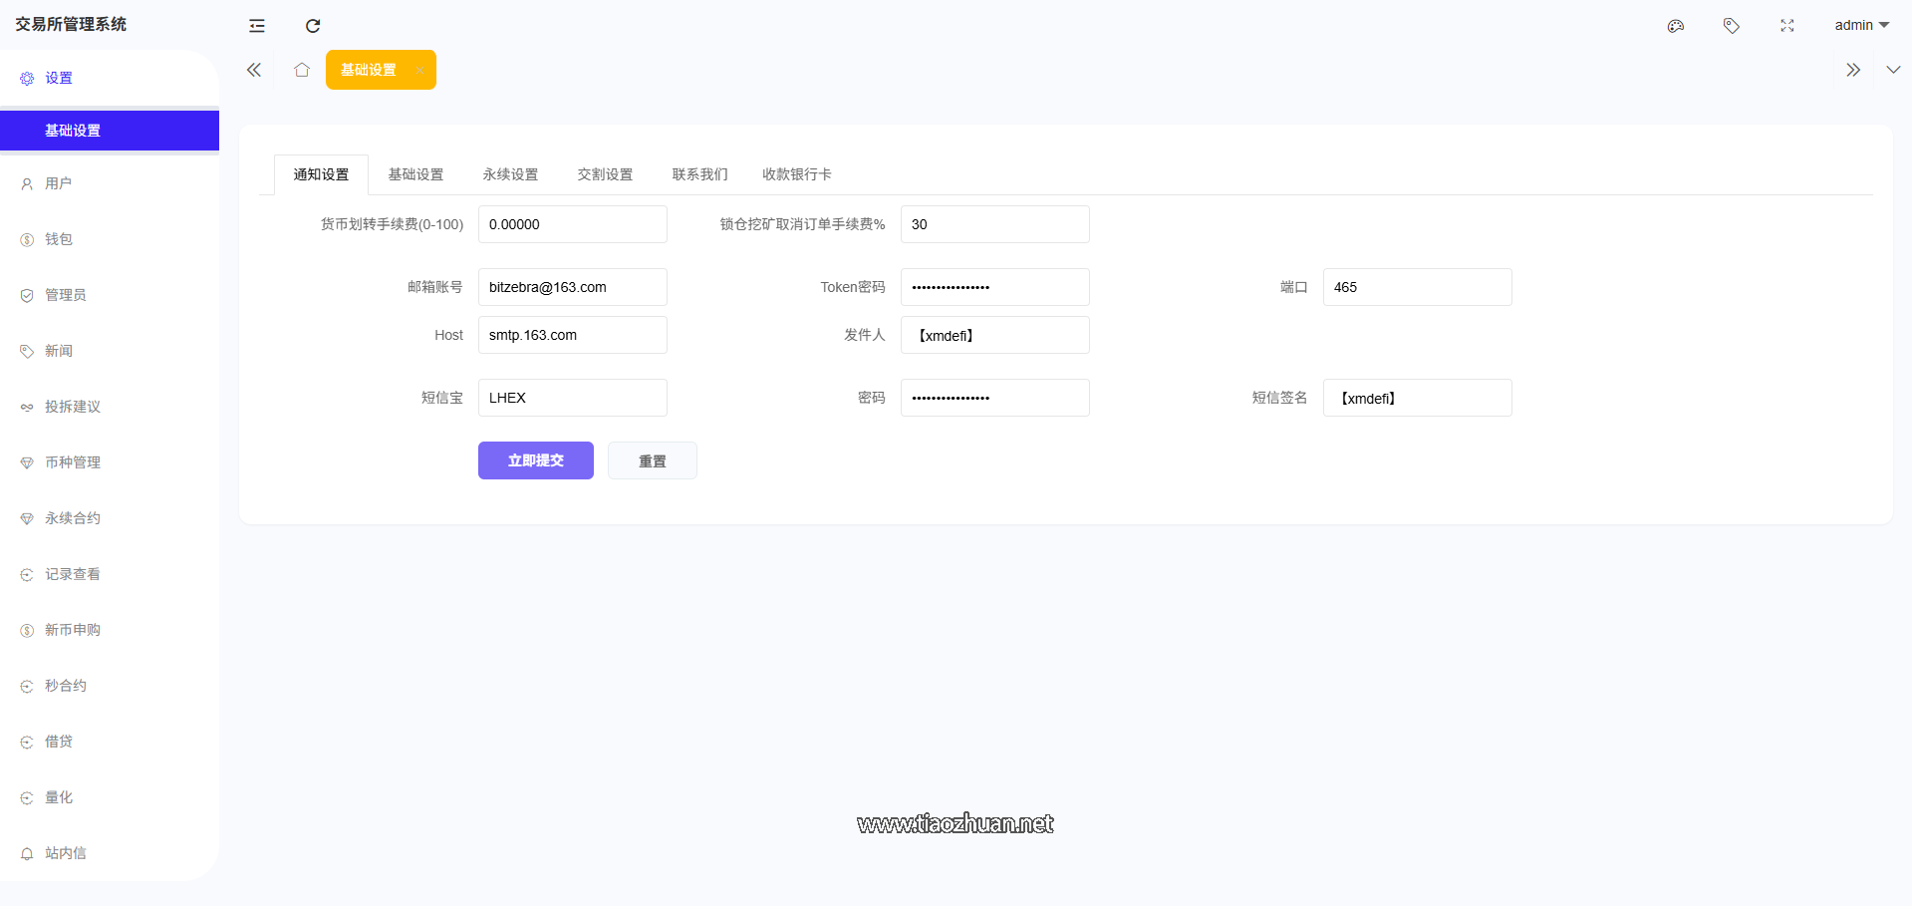Screen dimensions: 1912x906
Task: Click the 重置 reset button
Action: [x=652, y=460]
